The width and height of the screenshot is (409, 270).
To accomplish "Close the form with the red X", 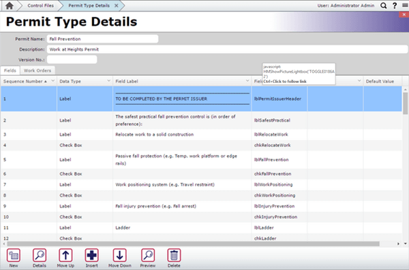I will (404, 14).
